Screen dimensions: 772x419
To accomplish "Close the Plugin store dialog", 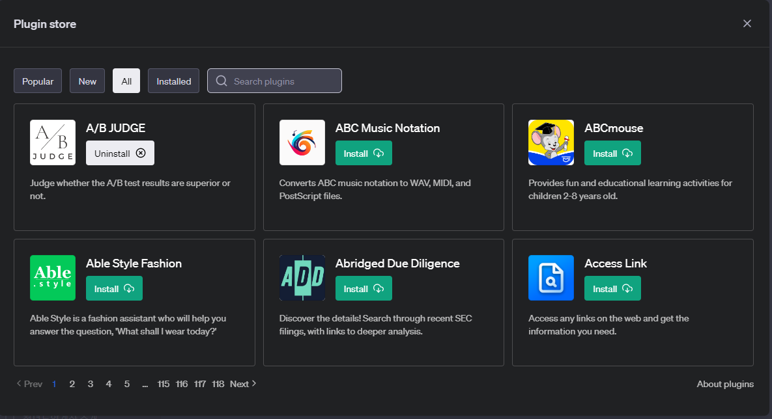I will click(747, 23).
